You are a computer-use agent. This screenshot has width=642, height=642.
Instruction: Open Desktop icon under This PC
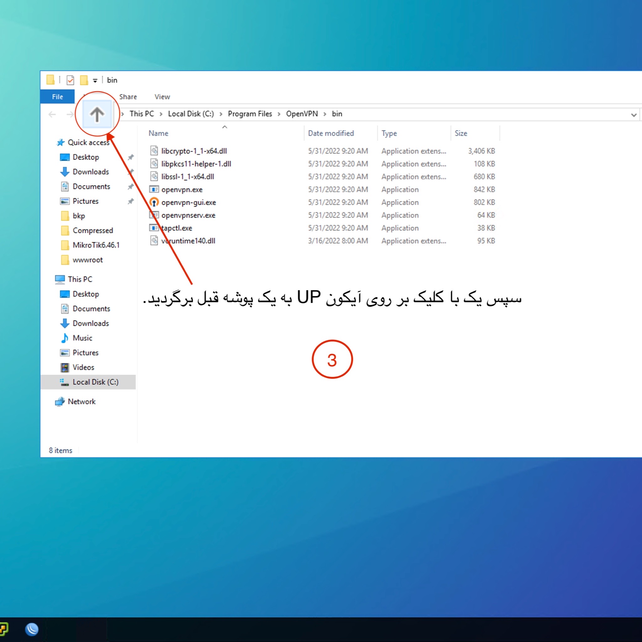pos(65,294)
